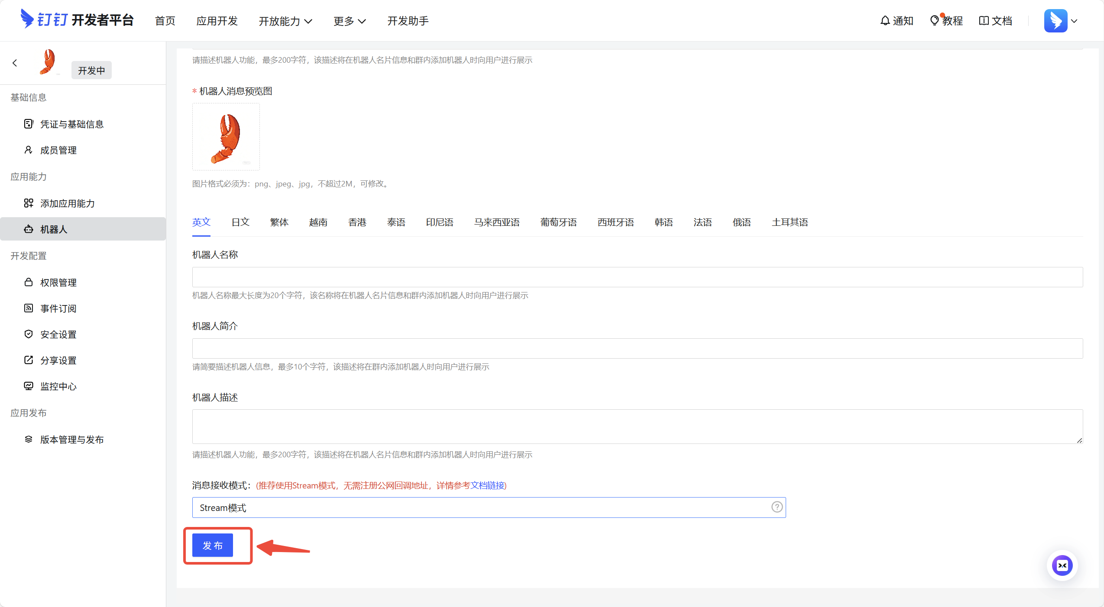Screen dimensions: 1104x607
Task: Expand the 开放能力 dropdown menu
Action: (x=285, y=21)
